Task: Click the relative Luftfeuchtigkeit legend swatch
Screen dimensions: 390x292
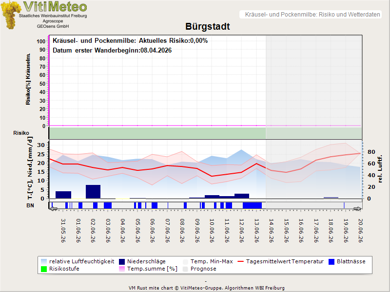Action: (44, 261)
